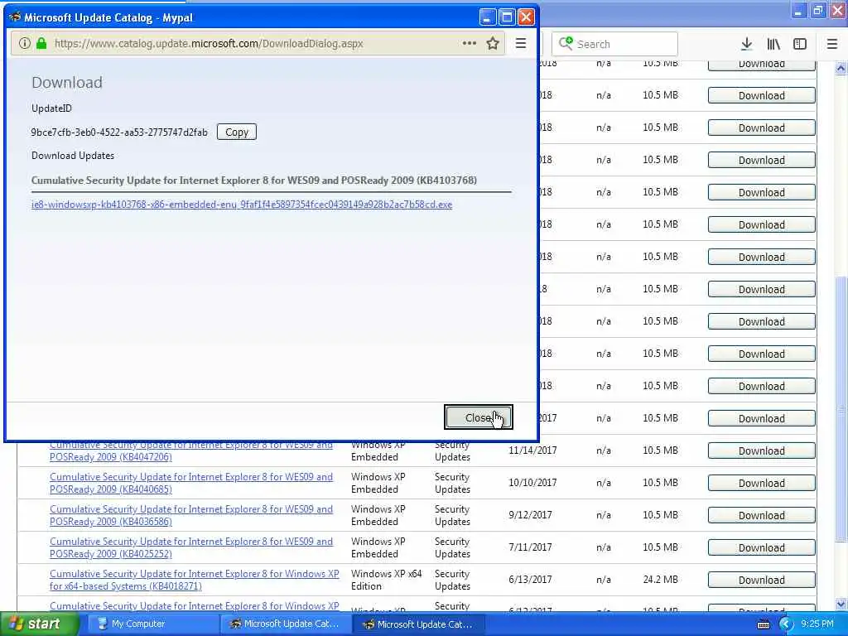This screenshot has height=636, width=848.
Task: Open the KB4040685 update details link
Action: [191, 483]
